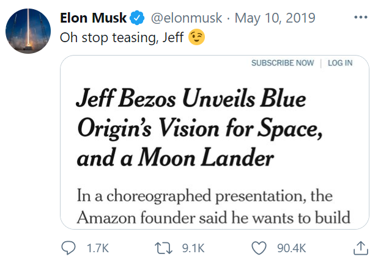Click the reply speech bubble icon

pyautogui.click(x=69, y=248)
